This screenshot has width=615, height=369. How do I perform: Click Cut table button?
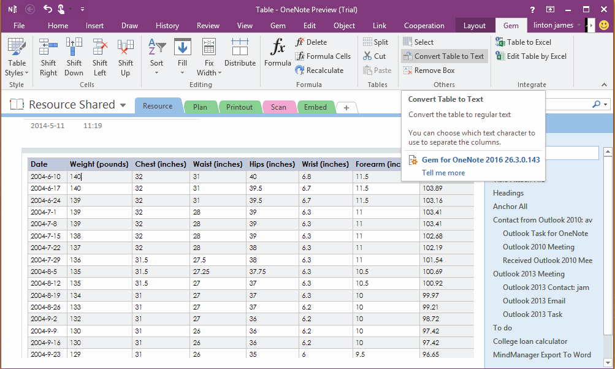(375, 56)
